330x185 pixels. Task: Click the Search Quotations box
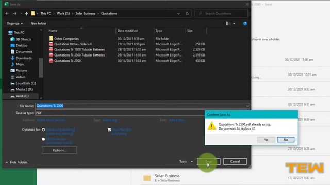pyautogui.click(x=221, y=14)
